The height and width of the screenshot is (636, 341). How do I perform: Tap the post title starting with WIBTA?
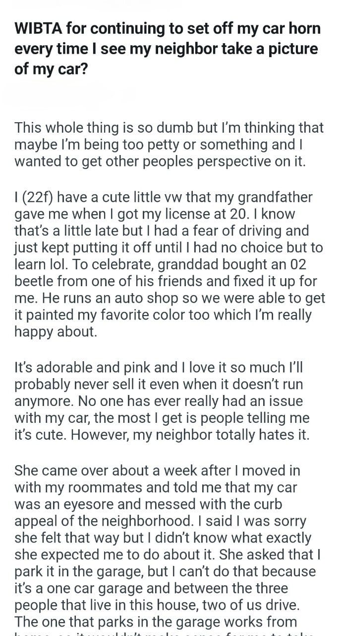coord(168,48)
